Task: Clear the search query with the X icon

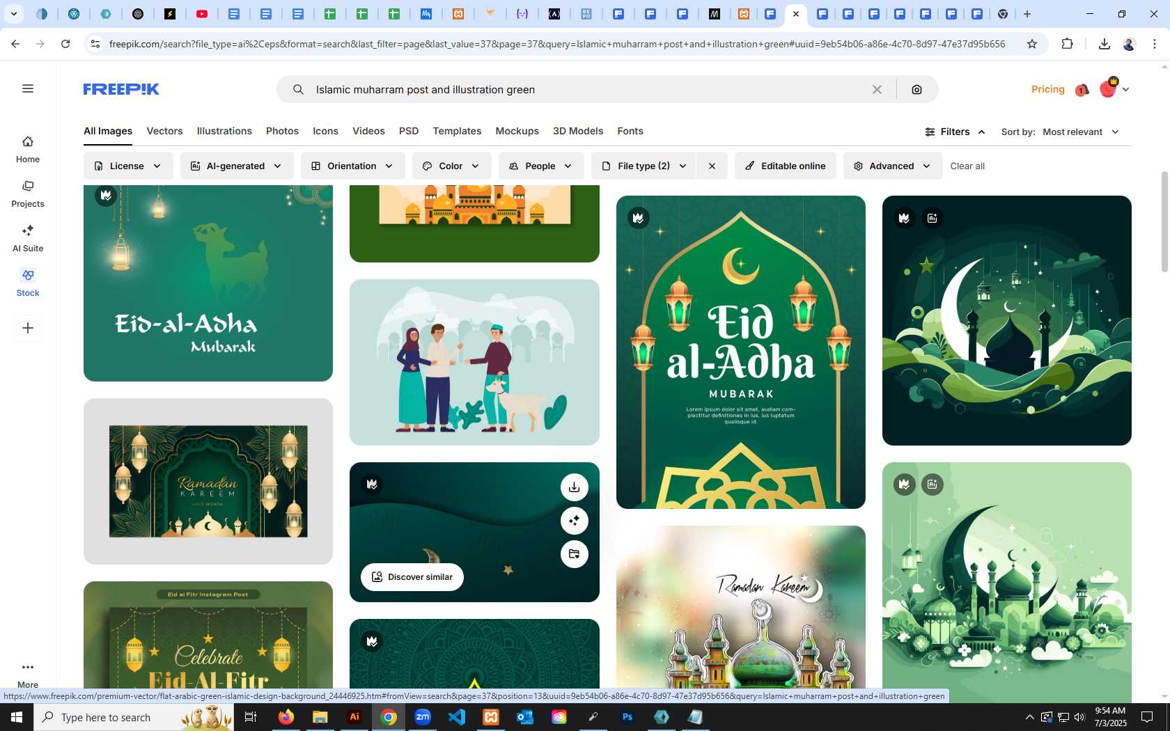Action: click(x=877, y=89)
